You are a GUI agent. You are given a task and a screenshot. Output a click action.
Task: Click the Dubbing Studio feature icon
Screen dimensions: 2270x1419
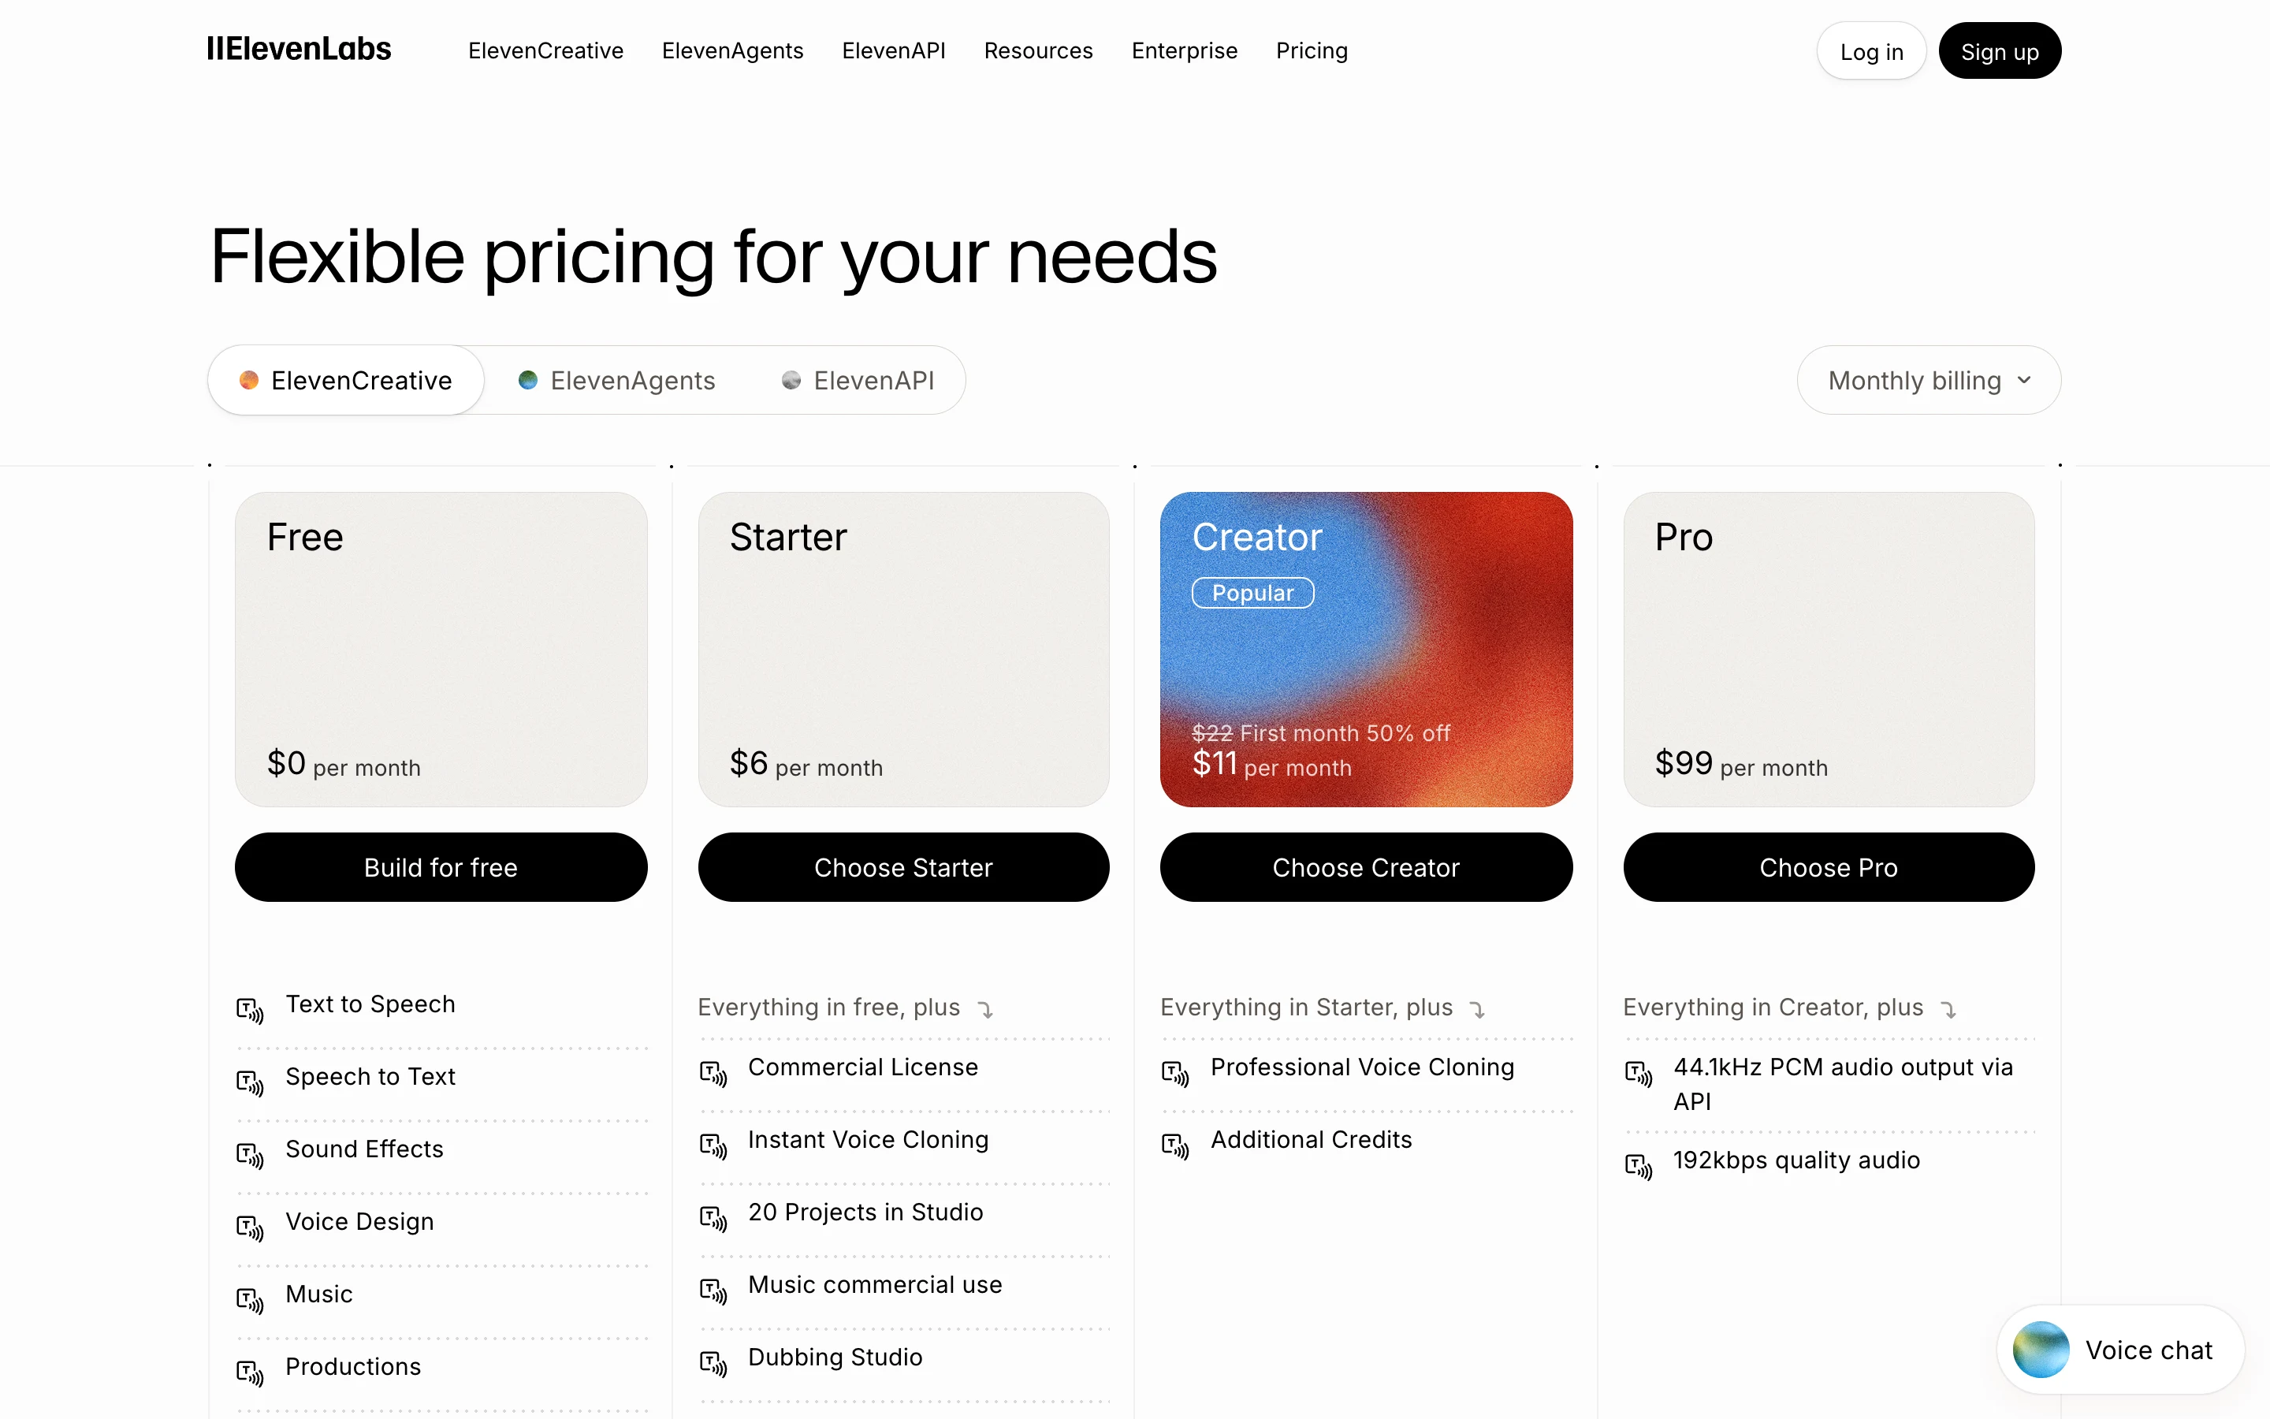click(713, 1363)
